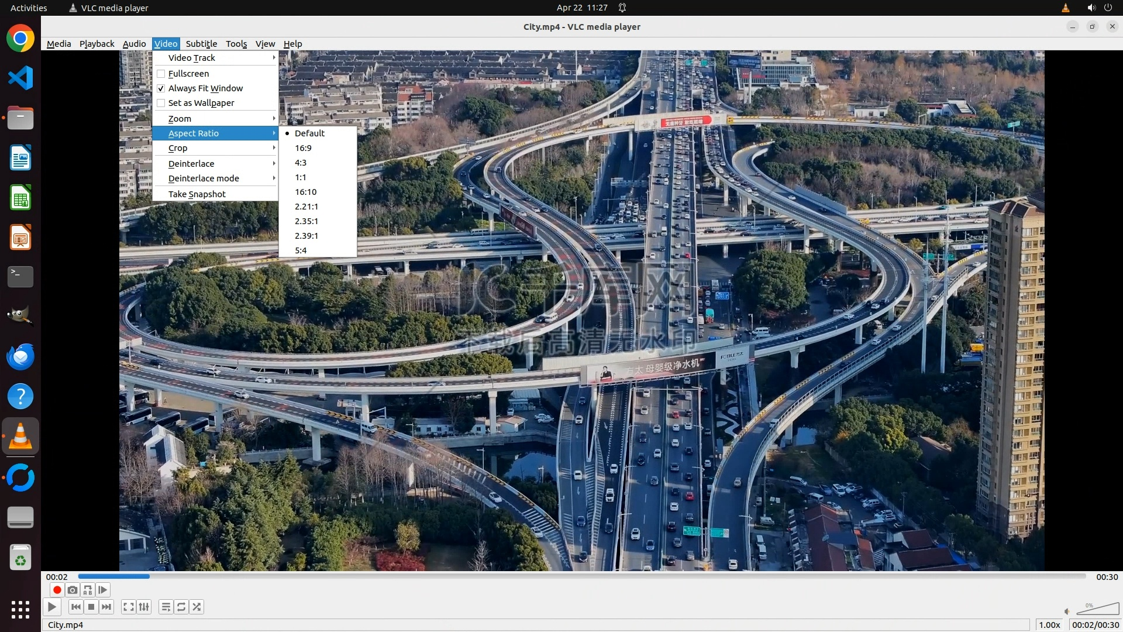Stop playback with the square button
This screenshot has height=632, width=1123.
tap(91, 607)
